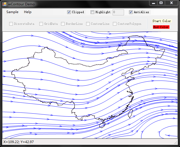
Task: Check the BorderLine option
Action: click(63, 24)
